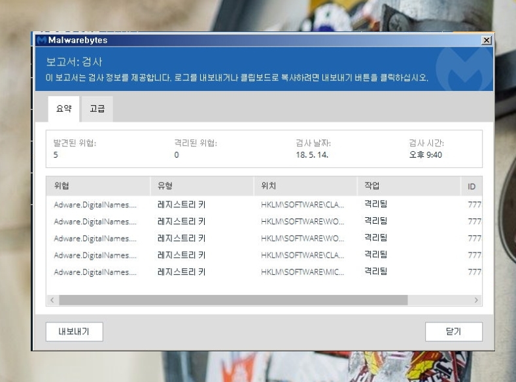
Task: Click the scan date 18. 5. 14.
Action: (312, 154)
